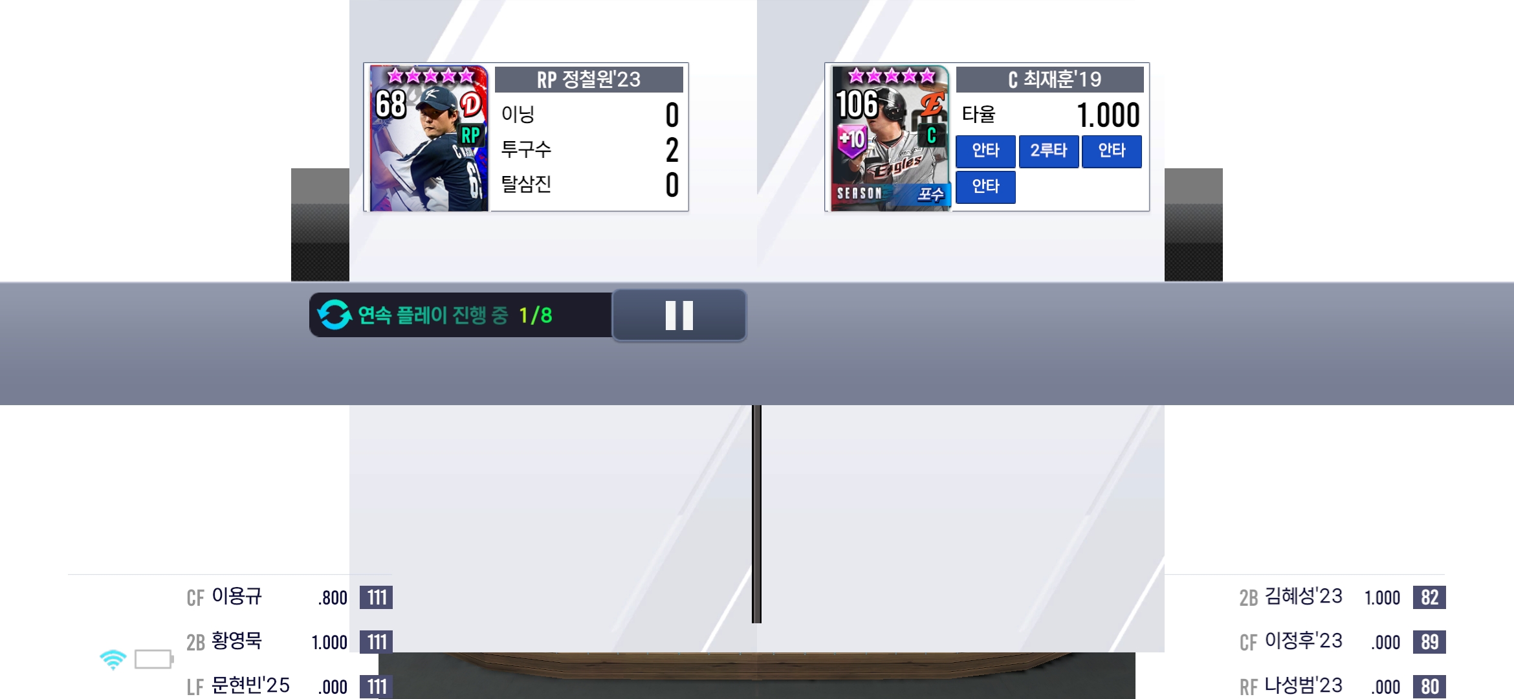Open catcher 최재훈'19 player card
Screen dimensions: 1514x699
[890, 138]
